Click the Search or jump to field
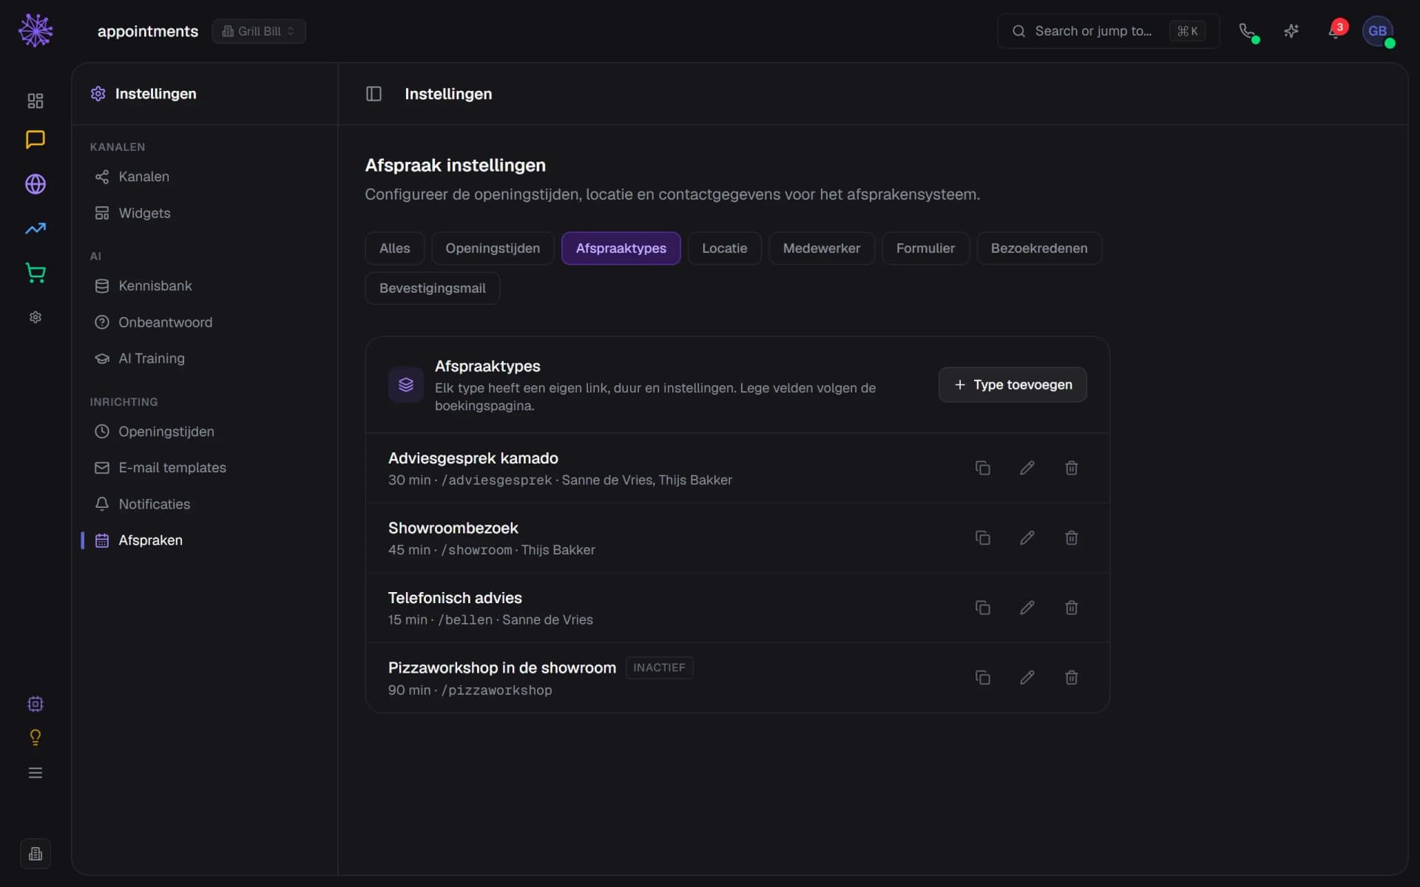The height and width of the screenshot is (887, 1420). 1108,31
